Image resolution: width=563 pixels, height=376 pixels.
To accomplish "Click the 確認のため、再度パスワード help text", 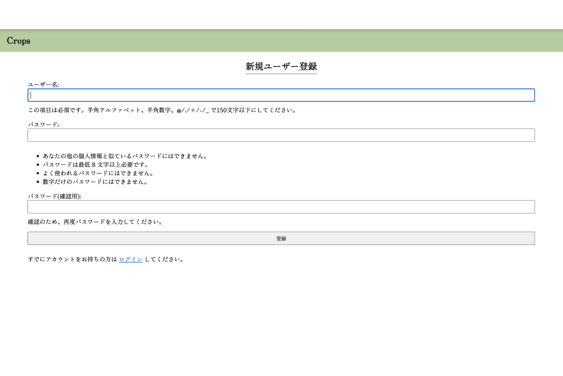I will pyautogui.click(x=95, y=222).
